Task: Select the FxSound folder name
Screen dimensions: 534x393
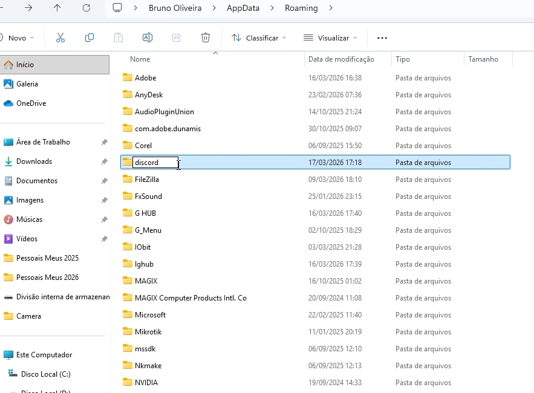Action: click(148, 197)
